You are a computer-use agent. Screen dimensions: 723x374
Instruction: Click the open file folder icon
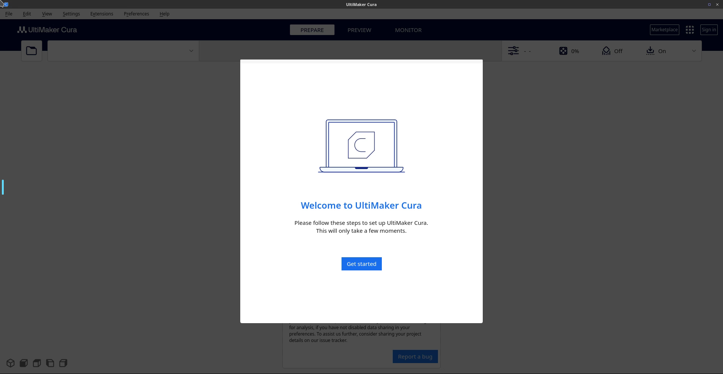tap(31, 51)
